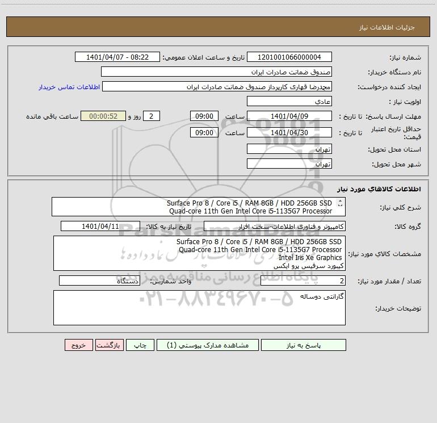
Task: Click label ایجاد کننده درخواست
Action: click(x=389, y=87)
